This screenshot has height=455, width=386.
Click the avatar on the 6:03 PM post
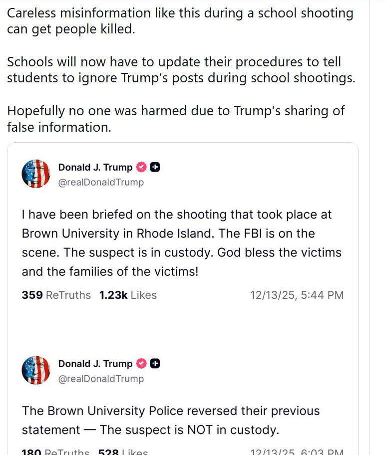(36, 370)
